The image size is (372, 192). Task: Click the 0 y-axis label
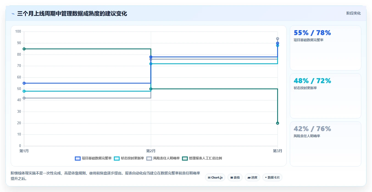pyautogui.click(x=20, y=146)
